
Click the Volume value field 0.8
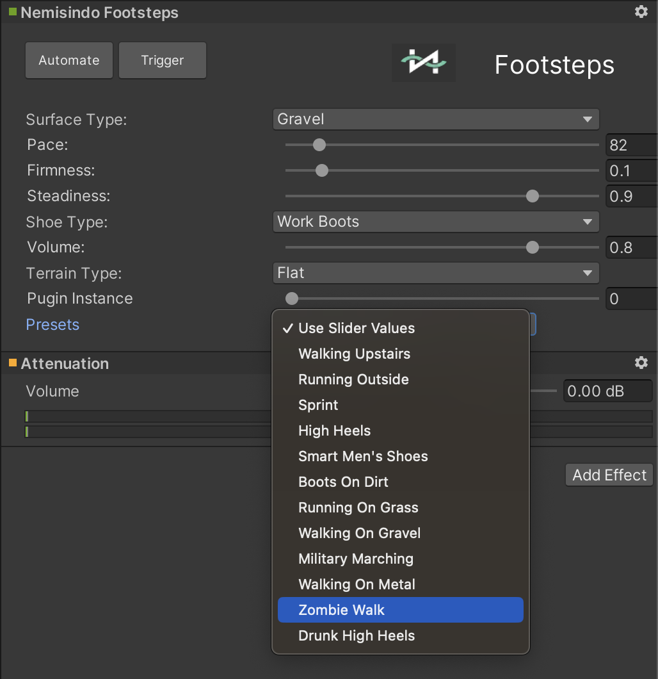pyautogui.click(x=632, y=247)
